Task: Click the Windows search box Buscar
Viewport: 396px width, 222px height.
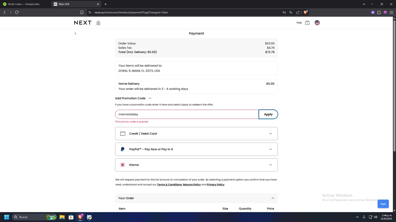Action: click(x=34, y=217)
